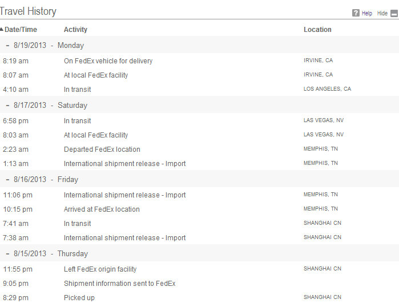Open the Help link
The image size is (399, 303).
pos(366,13)
